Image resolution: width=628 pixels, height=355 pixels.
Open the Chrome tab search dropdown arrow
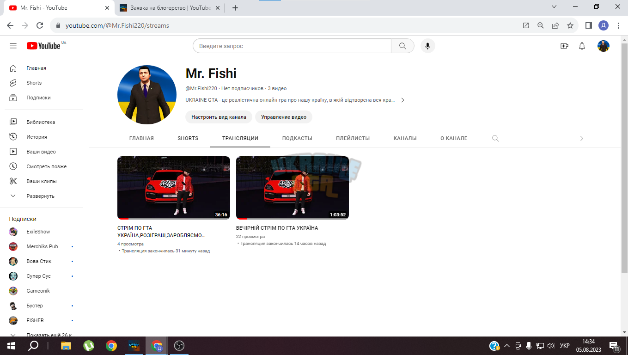point(555,7)
